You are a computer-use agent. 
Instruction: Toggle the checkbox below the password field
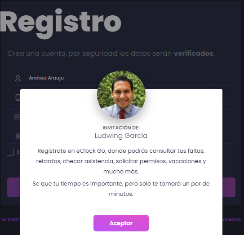click(x=10, y=152)
